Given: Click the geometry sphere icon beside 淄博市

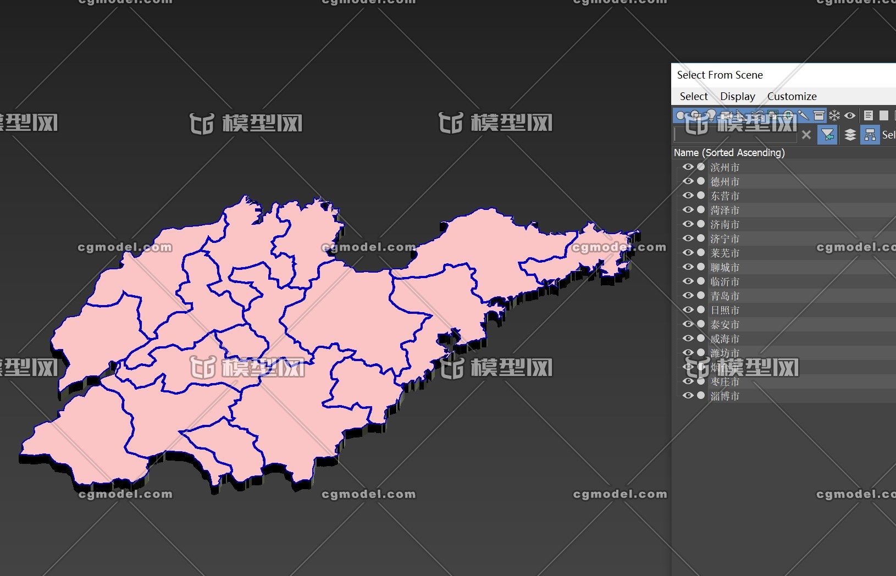Looking at the screenshot, I should coord(701,395).
